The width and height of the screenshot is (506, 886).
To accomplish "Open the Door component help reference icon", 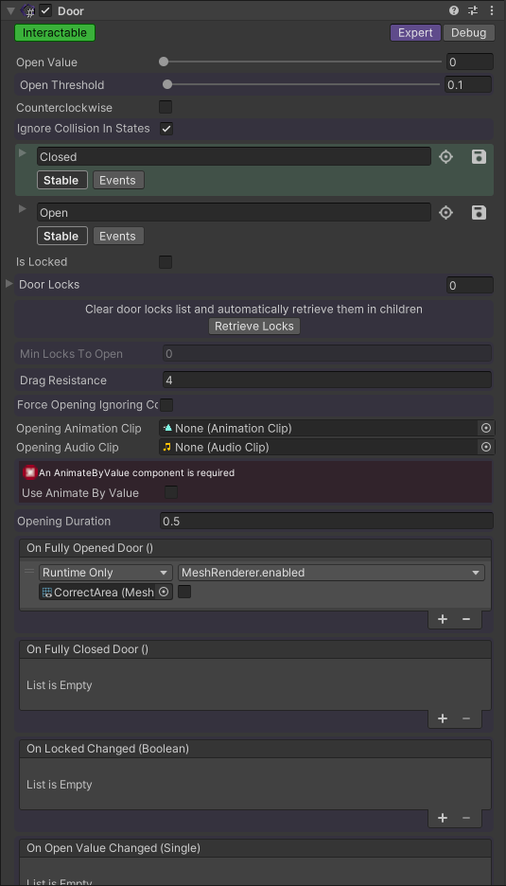I will [453, 10].
